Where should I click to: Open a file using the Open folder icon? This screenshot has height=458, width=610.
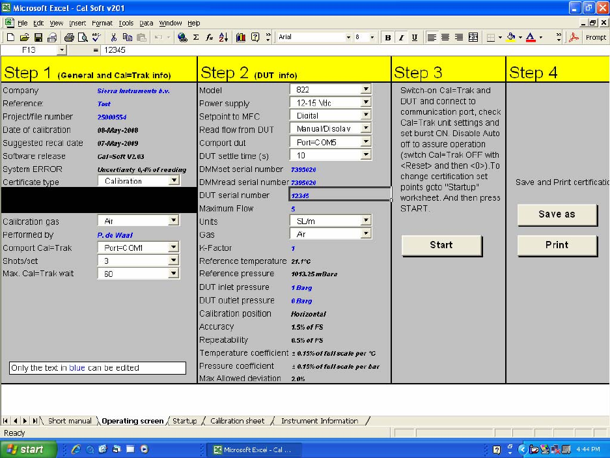(25, 37)
